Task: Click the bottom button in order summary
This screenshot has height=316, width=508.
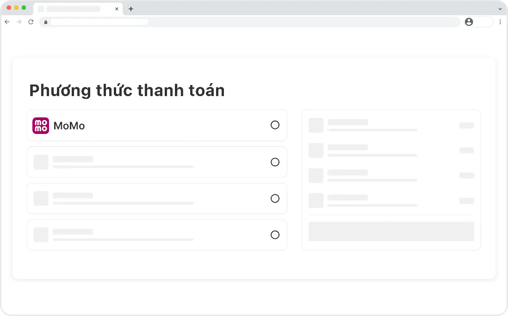Action: click(x=391, y=231)
